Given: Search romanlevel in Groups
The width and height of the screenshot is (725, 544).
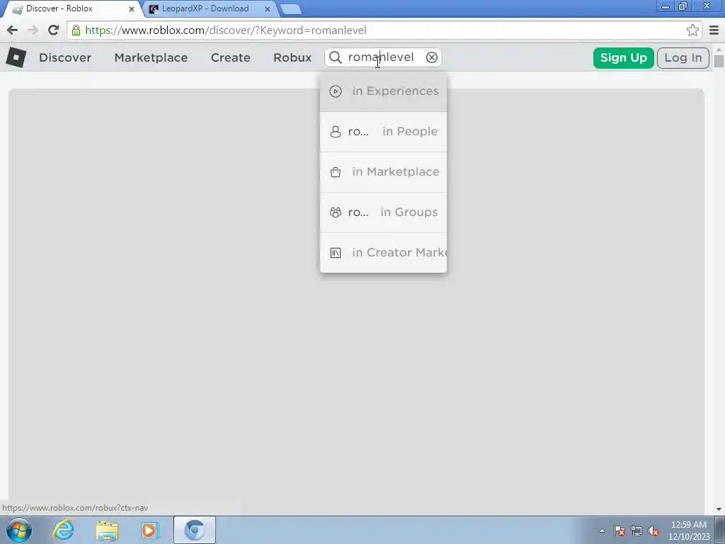Looking at the screenshot, I should tap(383, 212).
